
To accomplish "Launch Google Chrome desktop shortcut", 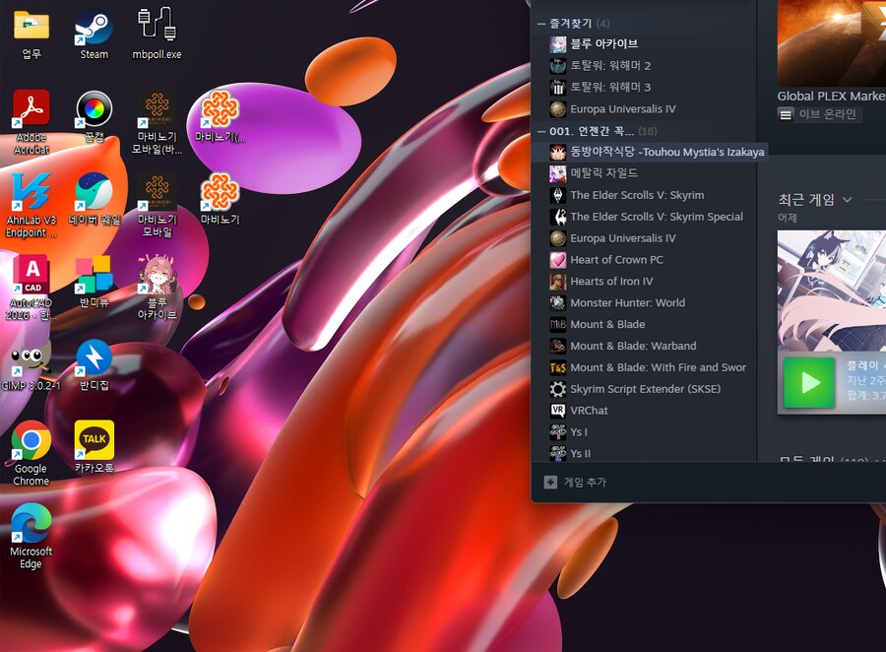I will coord(32,452).
